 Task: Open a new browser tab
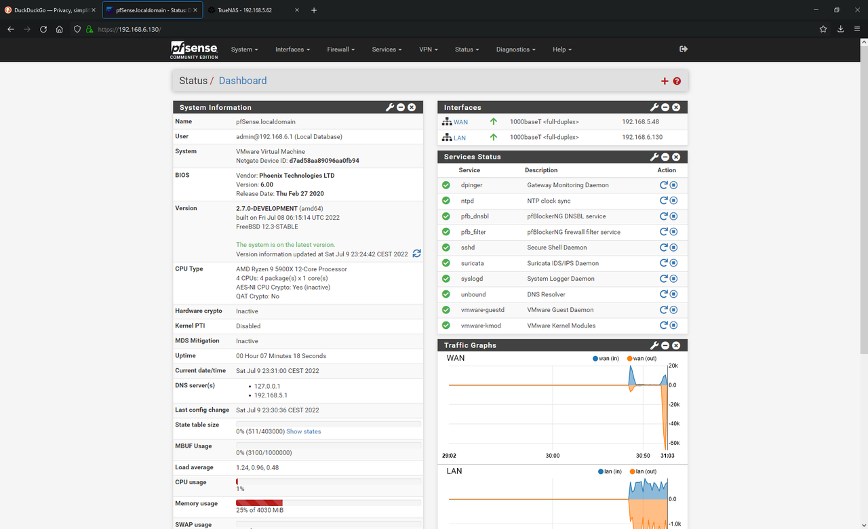tap(313, 10)
